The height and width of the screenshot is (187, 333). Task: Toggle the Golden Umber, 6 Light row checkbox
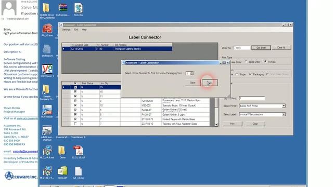(x=75, y=114)
